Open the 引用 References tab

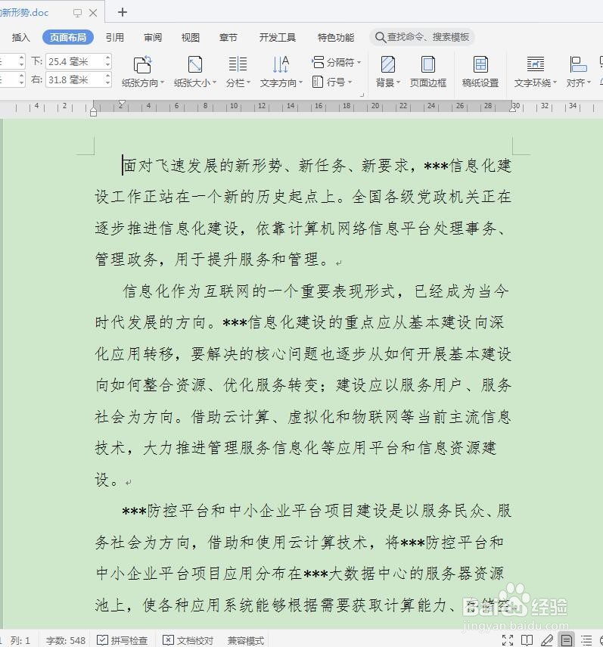115,38
